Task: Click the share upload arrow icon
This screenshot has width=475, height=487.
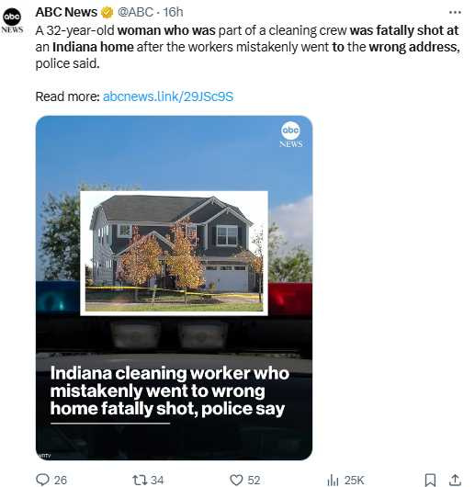Action: point(455,480)
